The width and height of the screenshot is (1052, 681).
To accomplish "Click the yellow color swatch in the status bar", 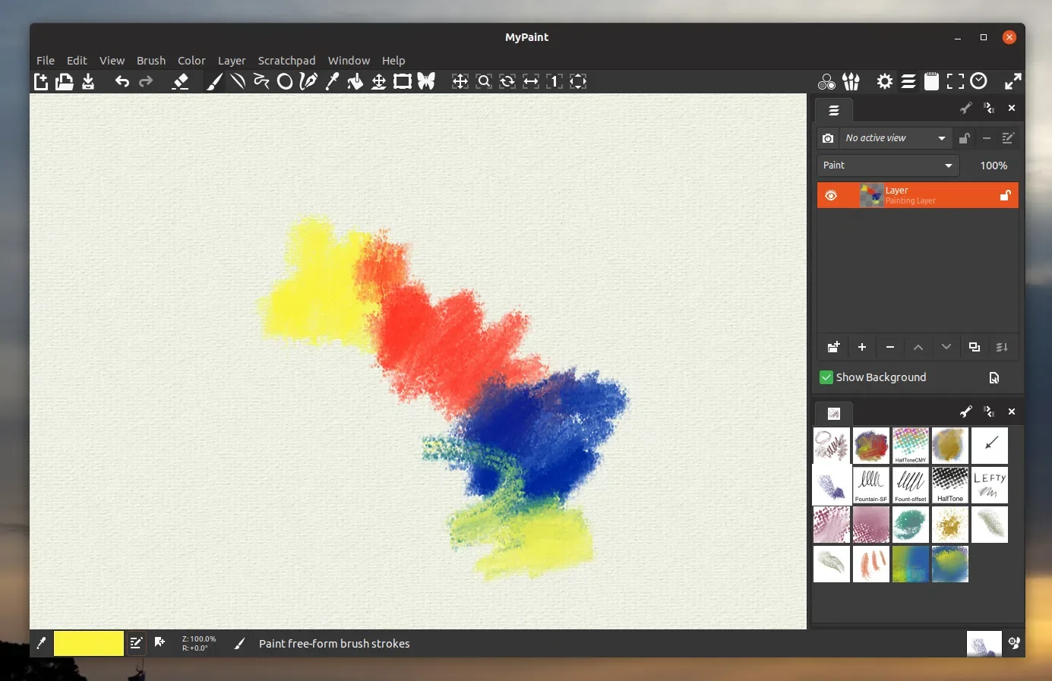I will 88,643.
